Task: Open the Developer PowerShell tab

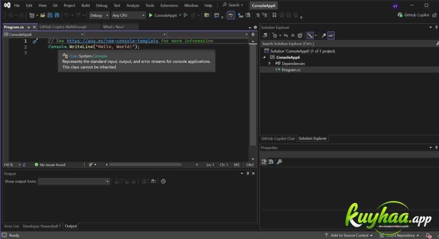Action: [42, 226]
